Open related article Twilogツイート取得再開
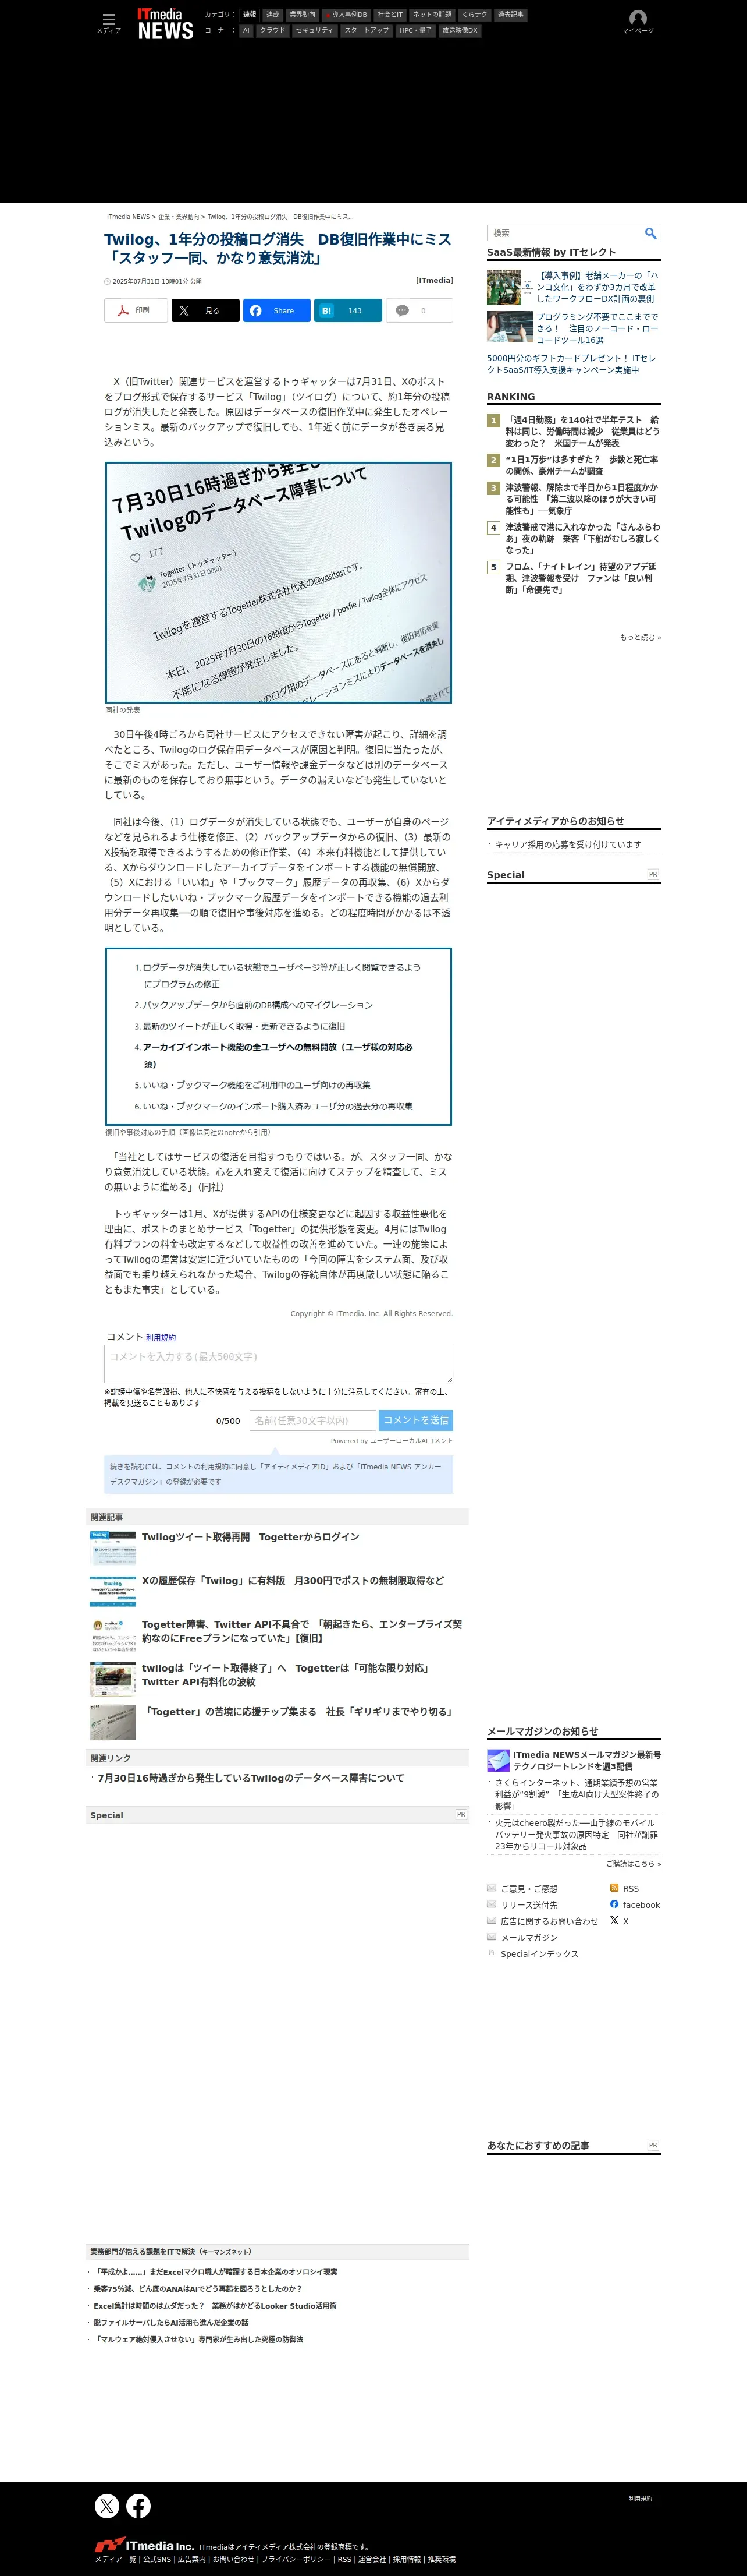 coord(251,1537)
